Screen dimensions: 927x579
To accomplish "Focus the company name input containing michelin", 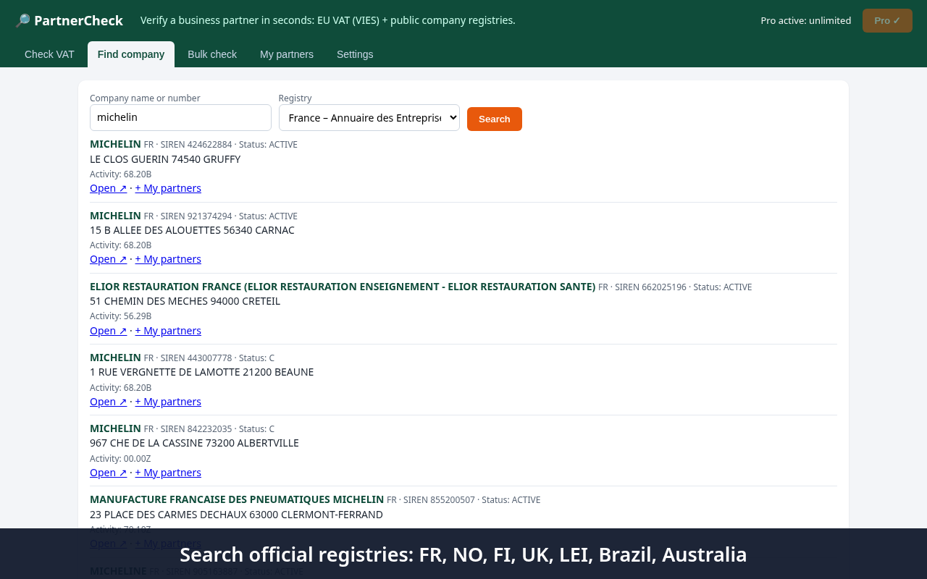I will (x=180, y=117).
